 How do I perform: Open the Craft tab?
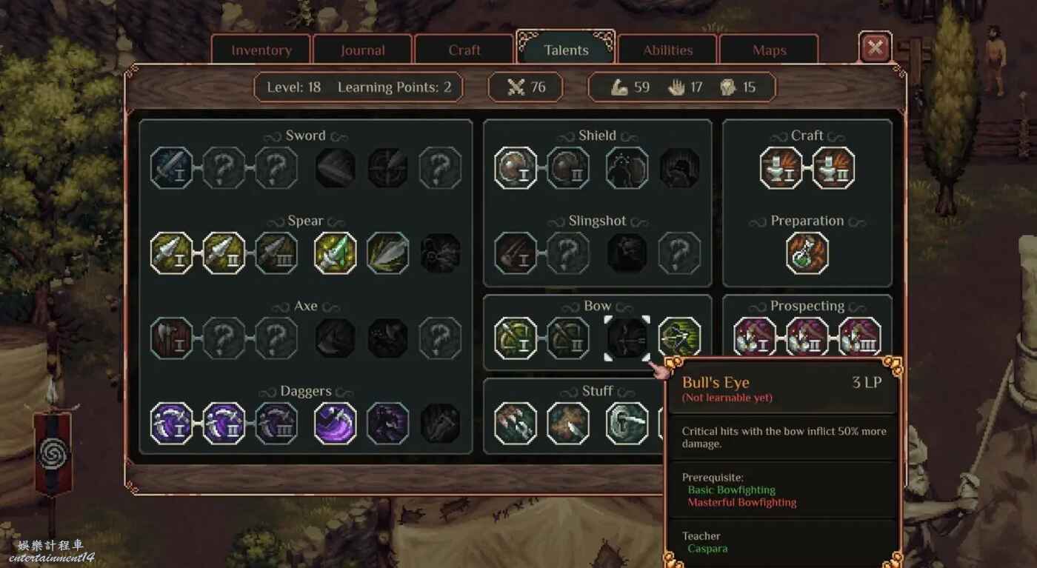[464, 50]
